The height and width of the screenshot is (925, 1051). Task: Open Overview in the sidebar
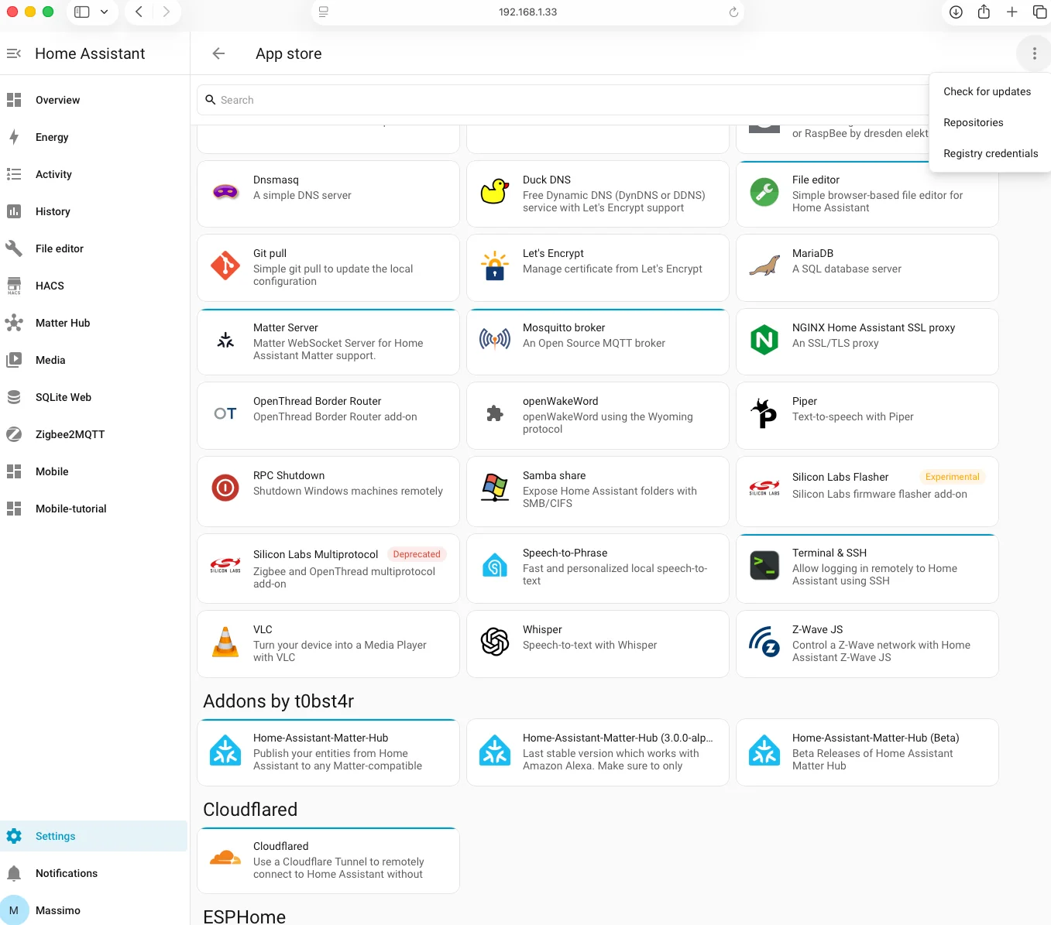[x=94, y=100]
